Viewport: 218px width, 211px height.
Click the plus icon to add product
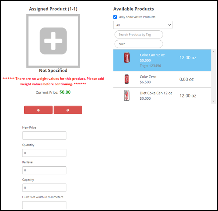pos(53,41)
